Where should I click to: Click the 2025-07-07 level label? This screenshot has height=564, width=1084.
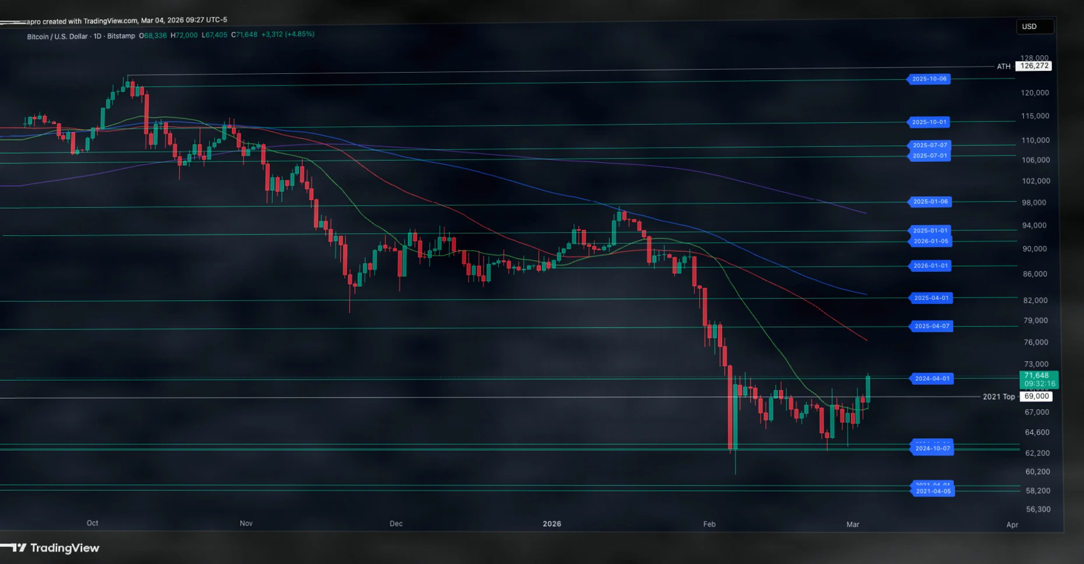930,146
